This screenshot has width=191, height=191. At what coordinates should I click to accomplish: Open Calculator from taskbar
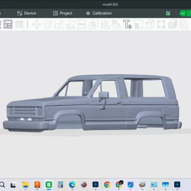click(60, 185)
